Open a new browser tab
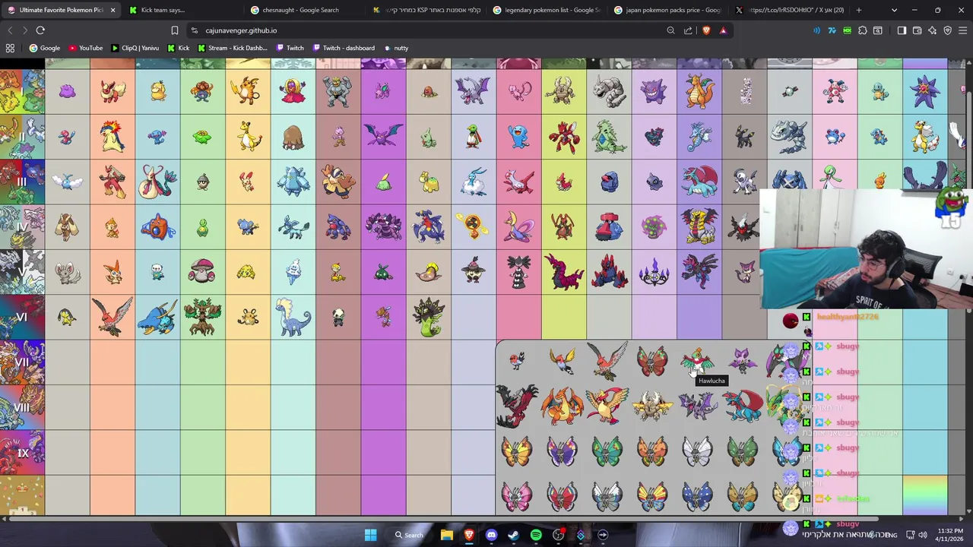The height and width of the screenshot is (547, 973). (x=859, y=10)
